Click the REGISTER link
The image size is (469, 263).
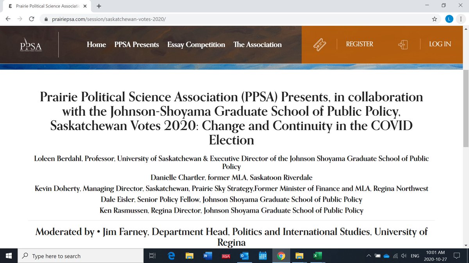click(360, 44)
